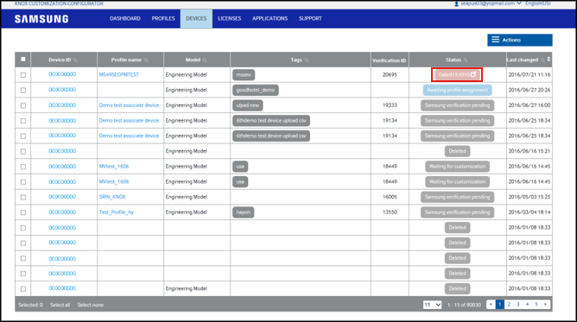Click the Samsung logo
The width and height of the screenshot is (577, 322).
tap(41, 19)
